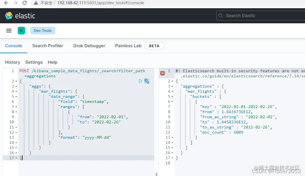The width and height of the screenshot is (305, 176).
Task: Switch to the Console tab
Action: 14,46
